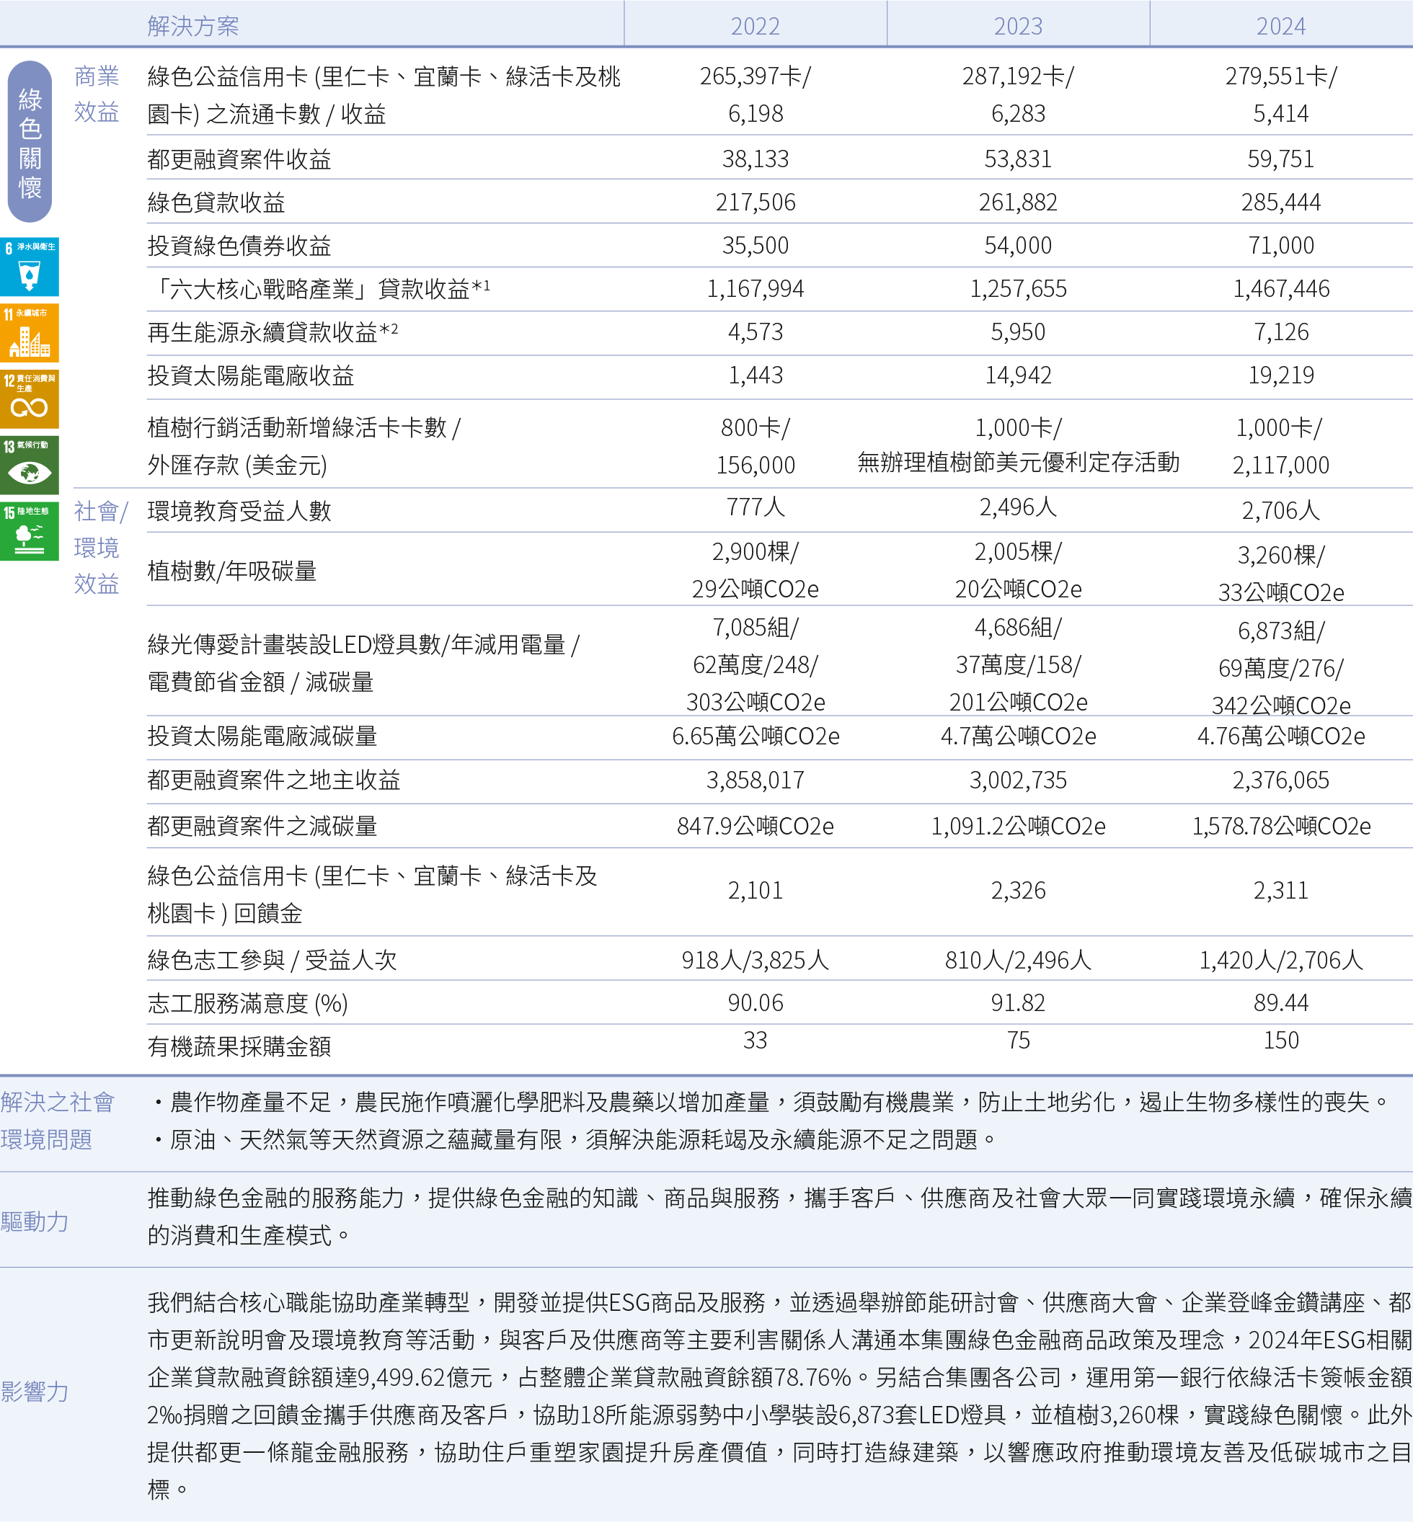The height and width of the screenshot is (1522, 1413).
Task: Click the 綠色貸款收益 row label
Action: [x=216, y=203]
